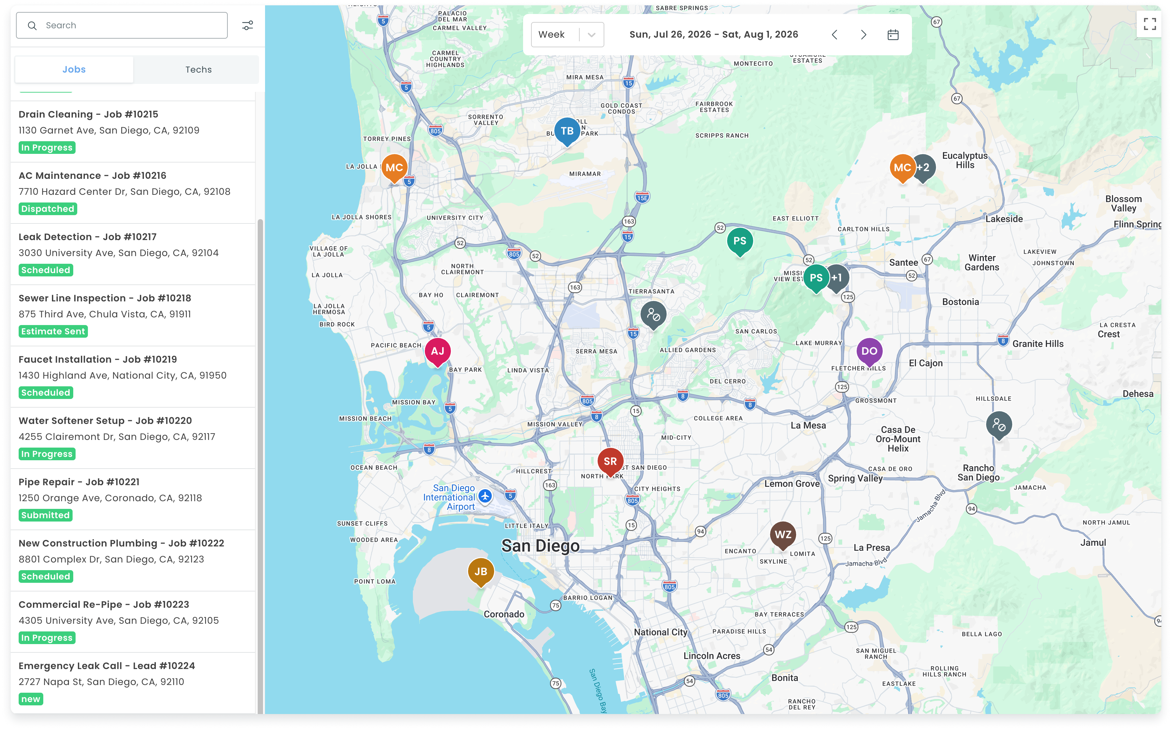Select the JB technician map pin
This screenshot has width=1172, height=730.
pos(481,572)
